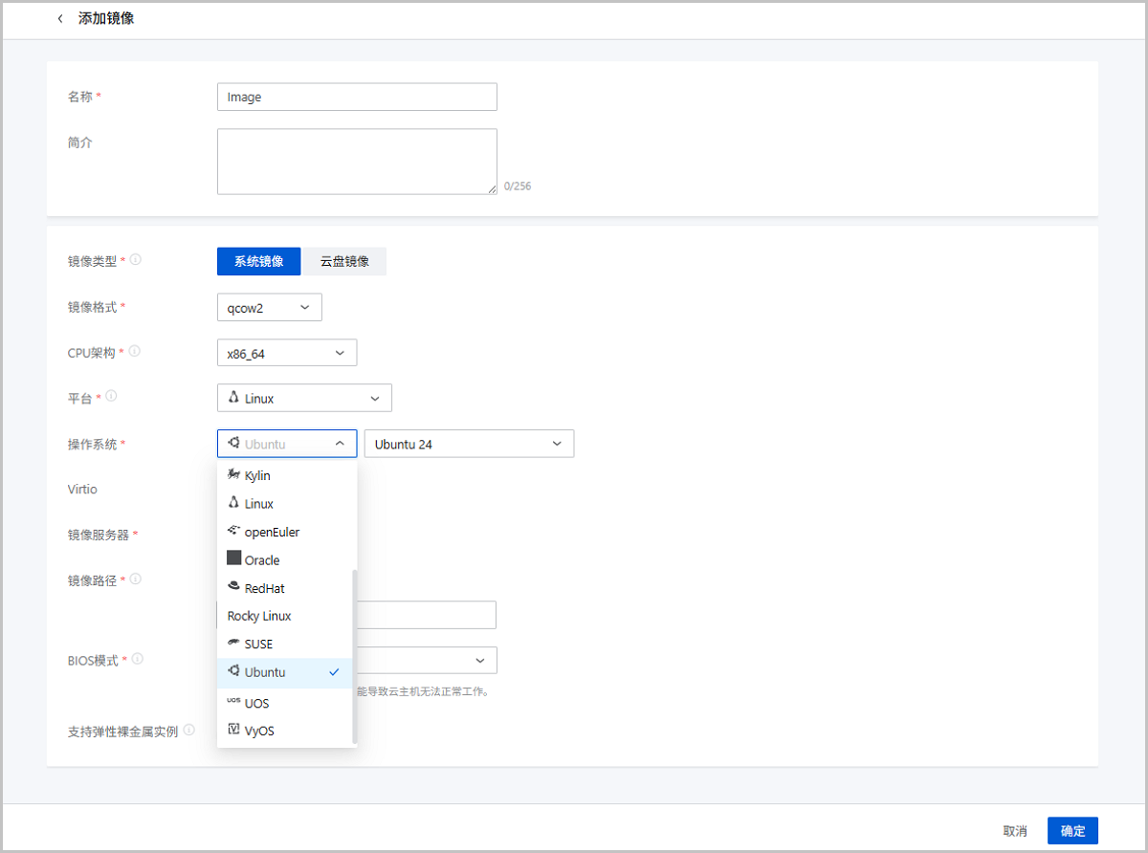1148x853 pixels.
Task: Switch image type to 云盘镜像
Action: point(344,261)
